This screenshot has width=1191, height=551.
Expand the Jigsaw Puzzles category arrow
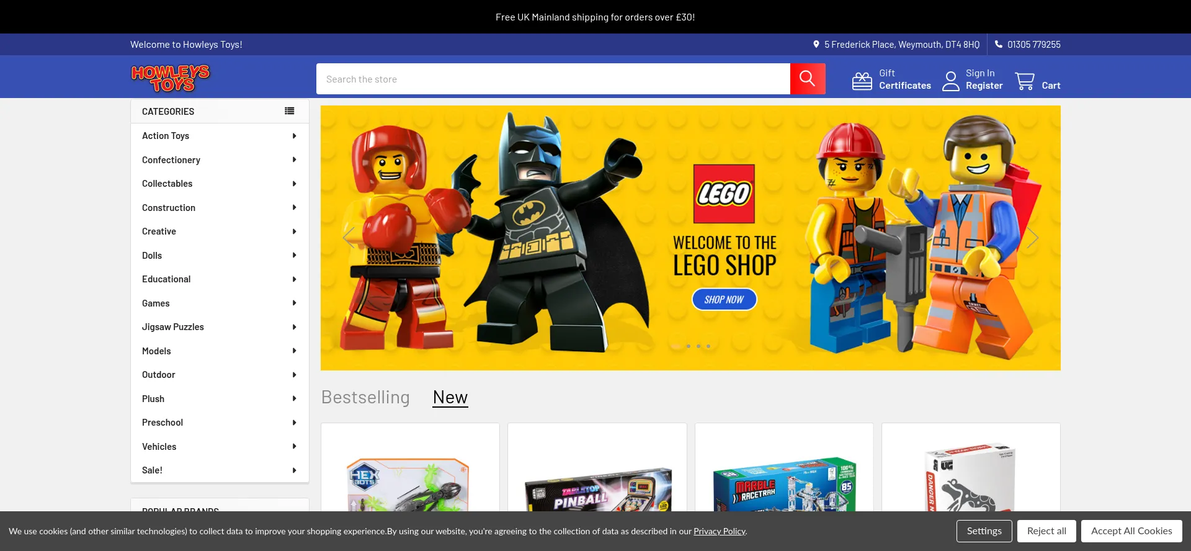coord(294,327)
